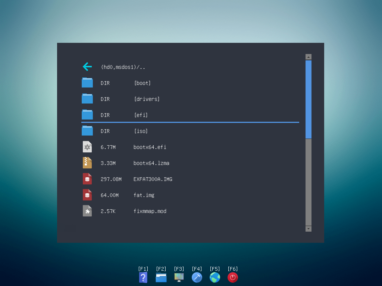382x286 pixels.
Task: Click the [F4] label text
Action: pyautogui.click(x=197, y=269)
